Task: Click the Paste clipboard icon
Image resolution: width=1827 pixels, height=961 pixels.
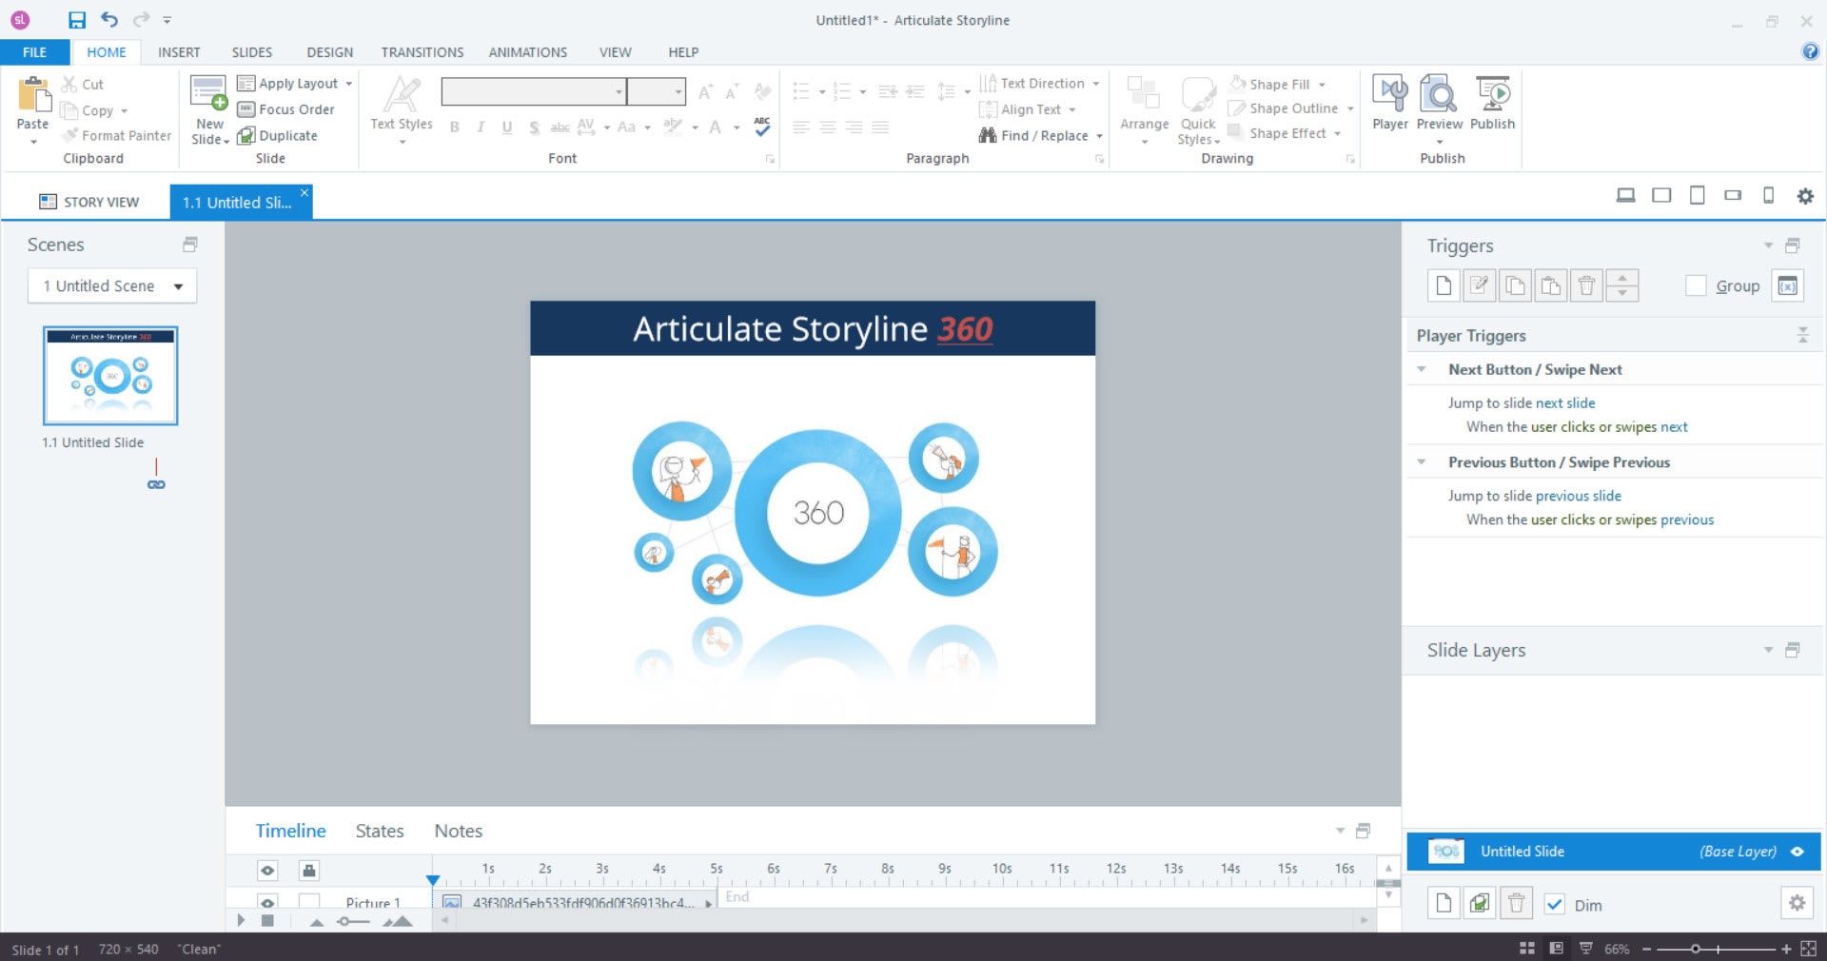Action: pyautogui.click(x=33, y=95)
